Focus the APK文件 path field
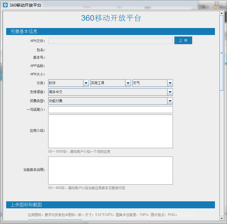Viewport: 227px width, 224px height. pyautogui.click(x=110, y=41)
